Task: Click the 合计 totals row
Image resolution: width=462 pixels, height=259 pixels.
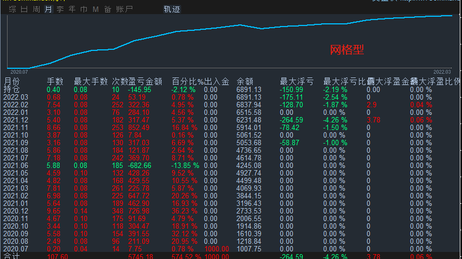Action: tap(11, 256)
